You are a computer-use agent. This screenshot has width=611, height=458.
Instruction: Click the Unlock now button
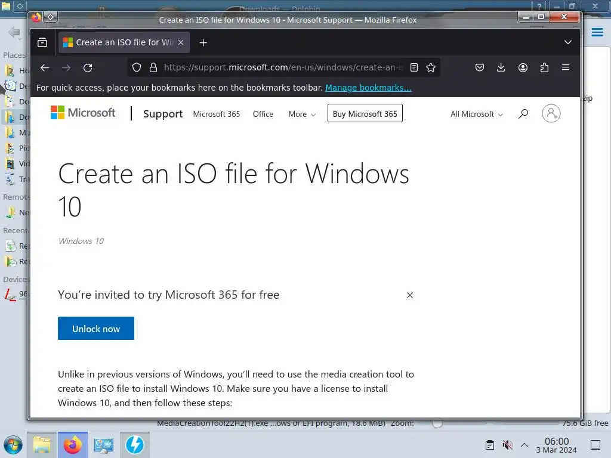pos(96,329)
